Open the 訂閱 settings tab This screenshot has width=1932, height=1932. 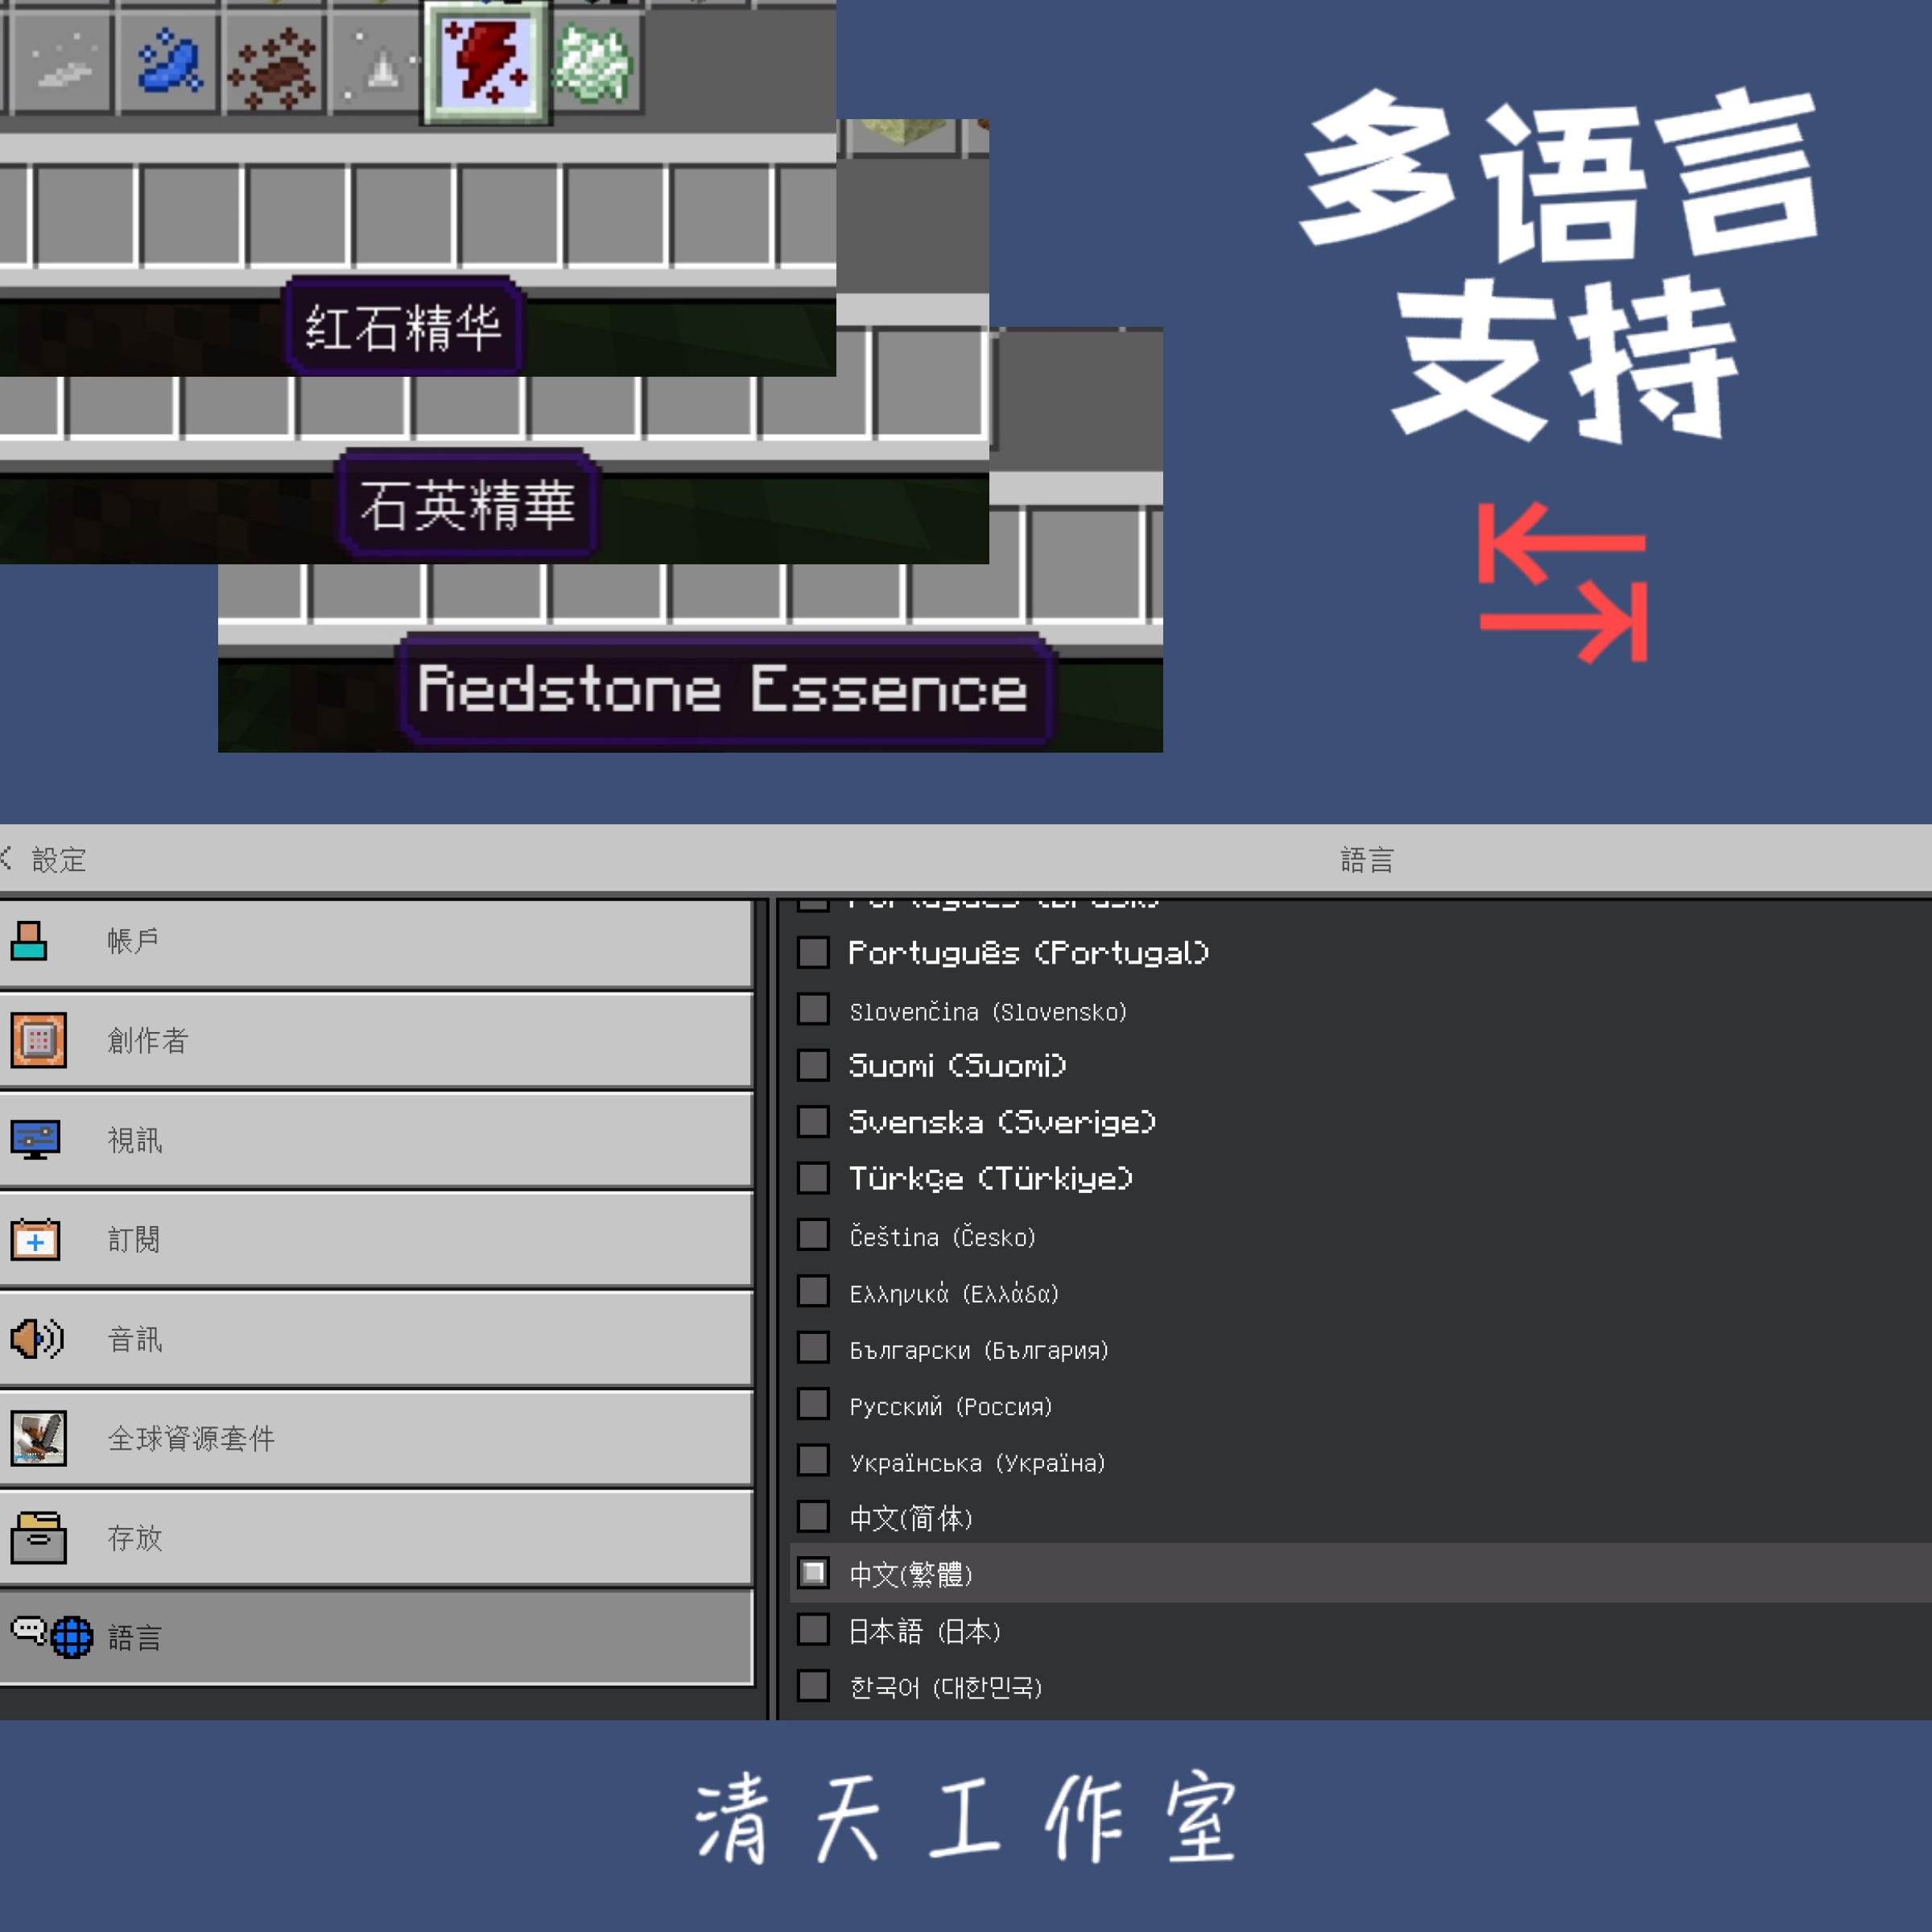coord(376,1239)
